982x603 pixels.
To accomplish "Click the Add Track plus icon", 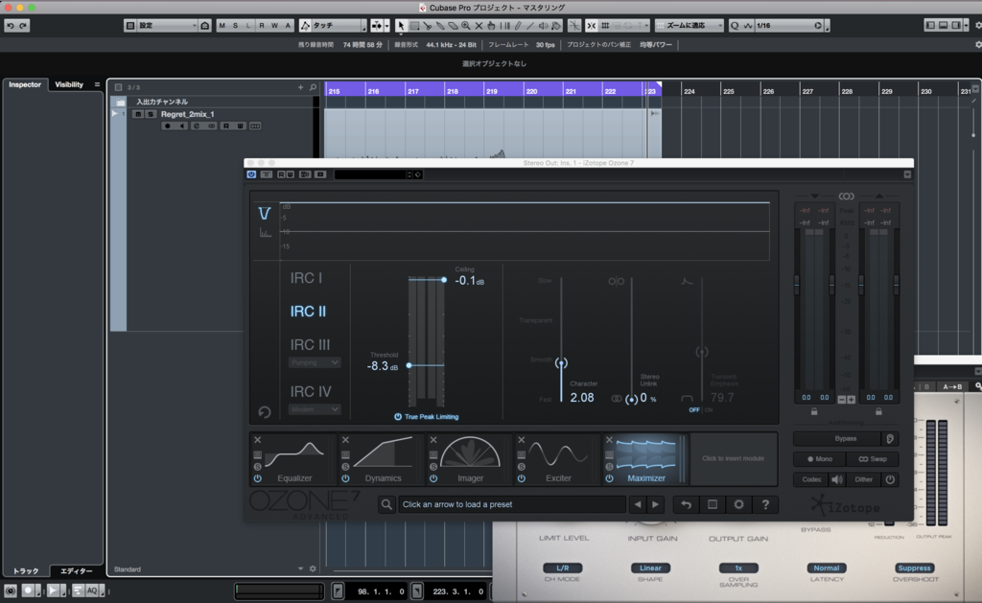I will point(300,87).
